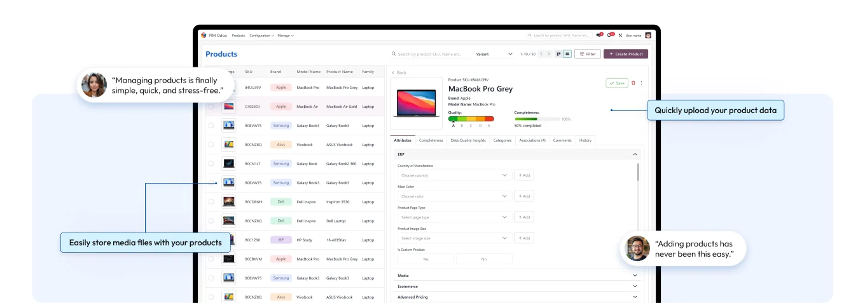Switch to kanban view icon
The height and width of the screenshot is (303, 865).
pyautogui.click(x=558, y=54)
